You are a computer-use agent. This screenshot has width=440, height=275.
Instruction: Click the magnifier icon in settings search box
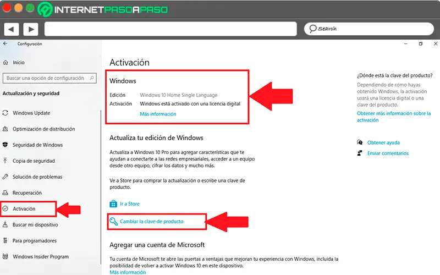(x=92, y=78)
